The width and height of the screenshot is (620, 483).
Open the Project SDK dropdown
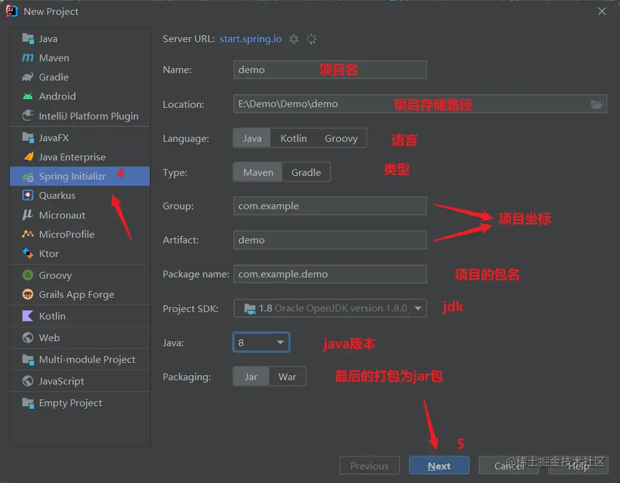click(x=330, y=308)
